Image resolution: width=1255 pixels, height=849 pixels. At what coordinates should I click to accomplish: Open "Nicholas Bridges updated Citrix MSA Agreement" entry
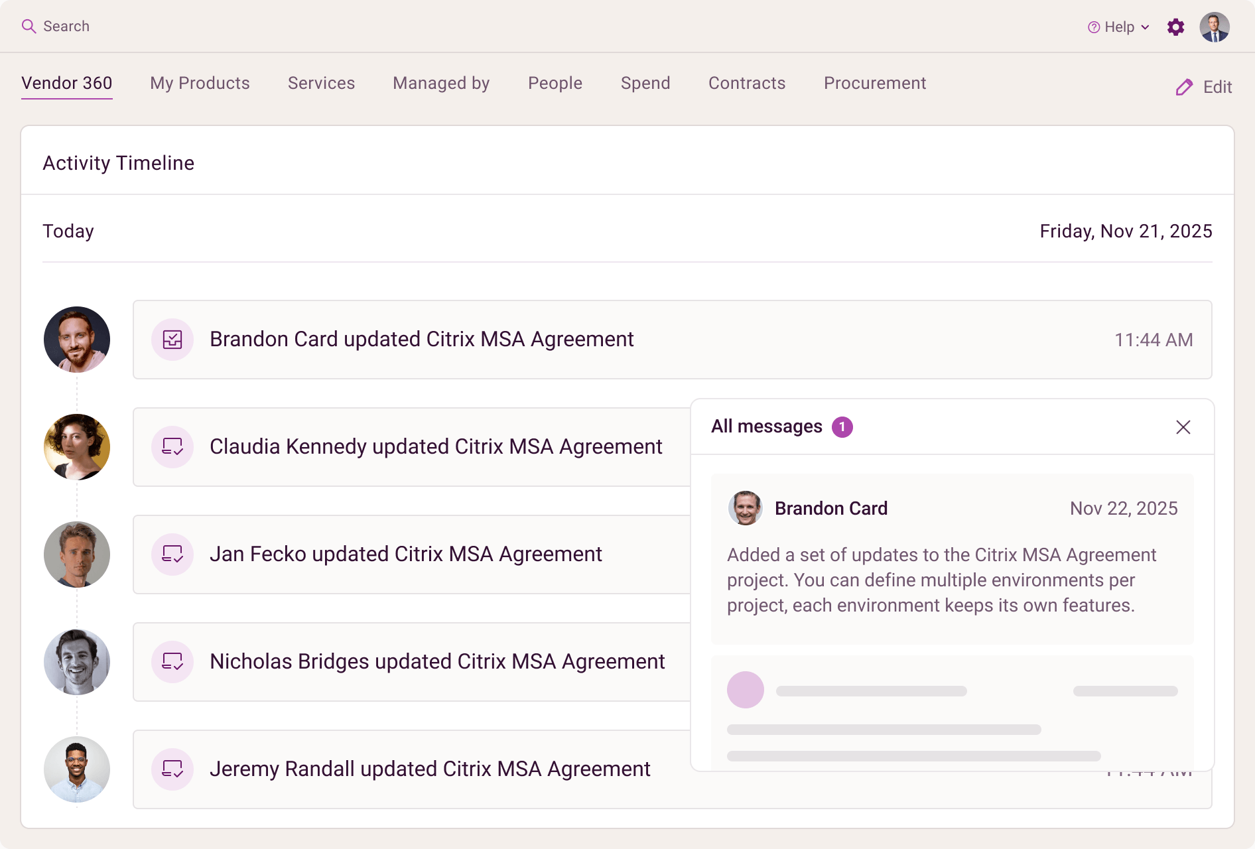[412, 662]
